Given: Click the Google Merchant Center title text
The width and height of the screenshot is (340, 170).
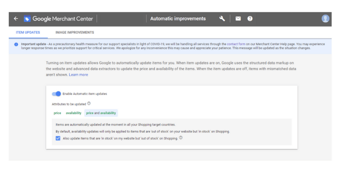Looking at the screenshot, I should pos(63,19).
